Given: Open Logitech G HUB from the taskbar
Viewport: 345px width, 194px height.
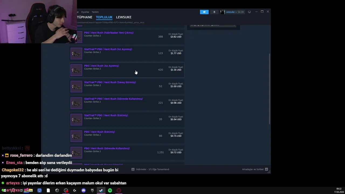Looking at the screenshot, I should [x=75, y=190].
